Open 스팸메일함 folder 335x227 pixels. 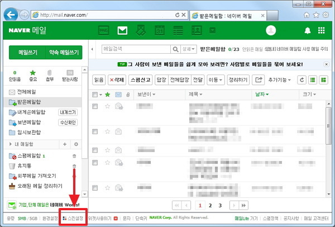tap(25, 156)
